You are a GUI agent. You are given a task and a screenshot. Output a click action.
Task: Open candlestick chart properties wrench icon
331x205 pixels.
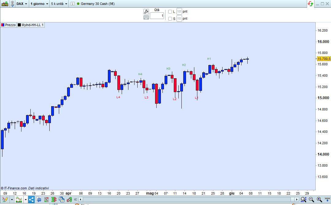[69, 199]
